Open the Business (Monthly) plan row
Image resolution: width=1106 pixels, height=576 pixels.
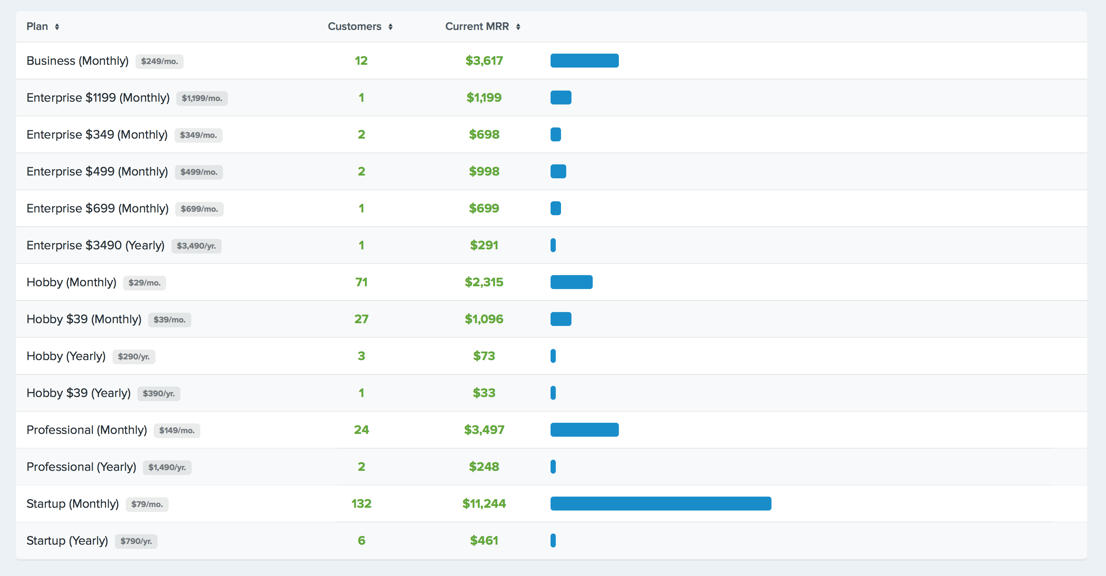[x=78, y=61]
